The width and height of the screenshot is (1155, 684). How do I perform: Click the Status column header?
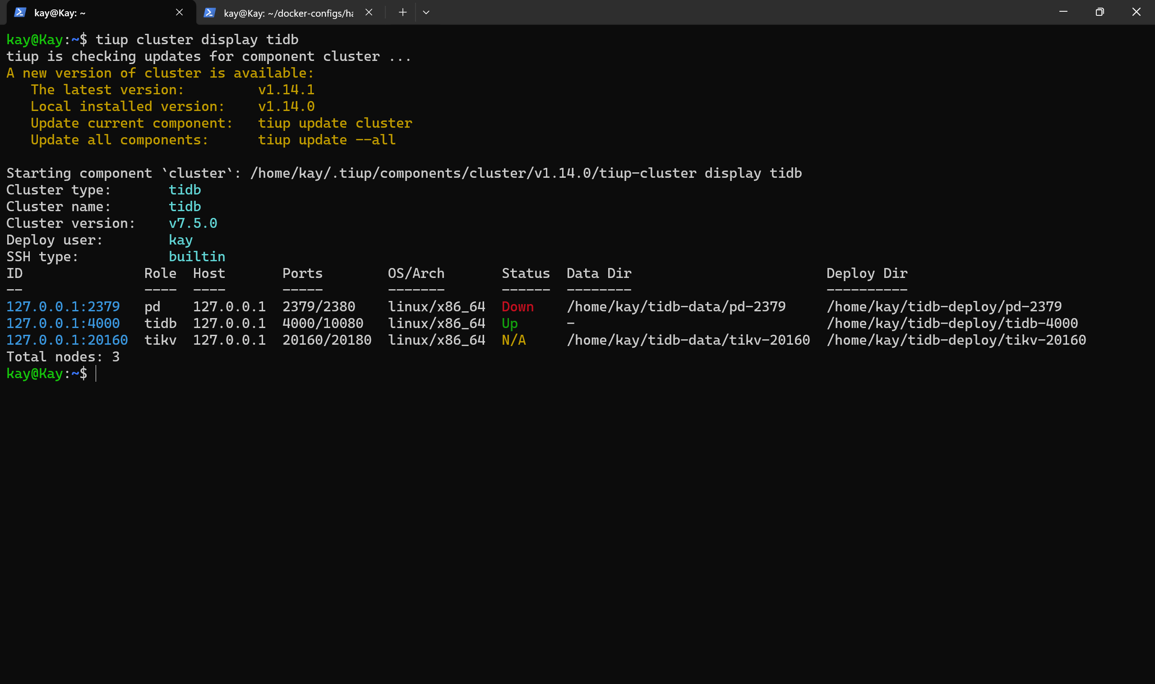point(526,273)
